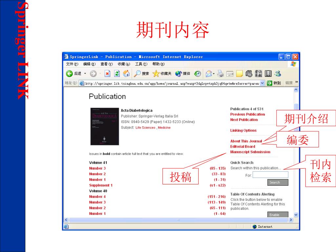336x252 pixels.
Task: Open the Editorial Board link
Action: pyautogui.click(x=242, y=147)
